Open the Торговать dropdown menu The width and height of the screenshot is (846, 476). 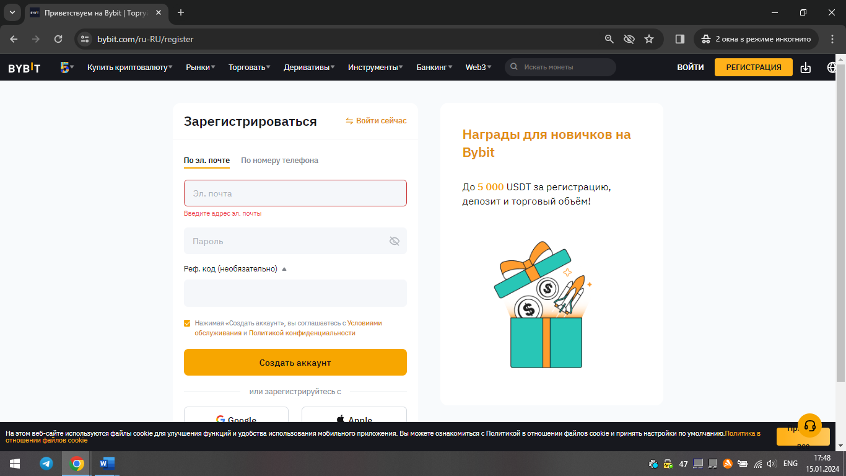click(250, 68)
